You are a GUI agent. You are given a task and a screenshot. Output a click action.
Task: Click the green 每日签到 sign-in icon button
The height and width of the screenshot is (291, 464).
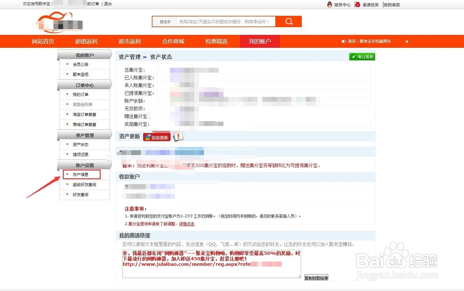[361, 57]
